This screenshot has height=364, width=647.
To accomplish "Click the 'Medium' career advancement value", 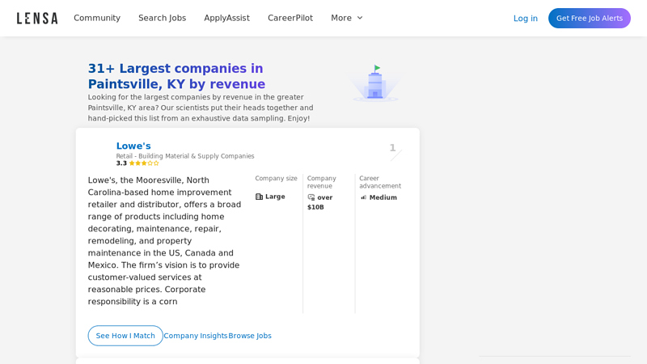I will point(383,197).
